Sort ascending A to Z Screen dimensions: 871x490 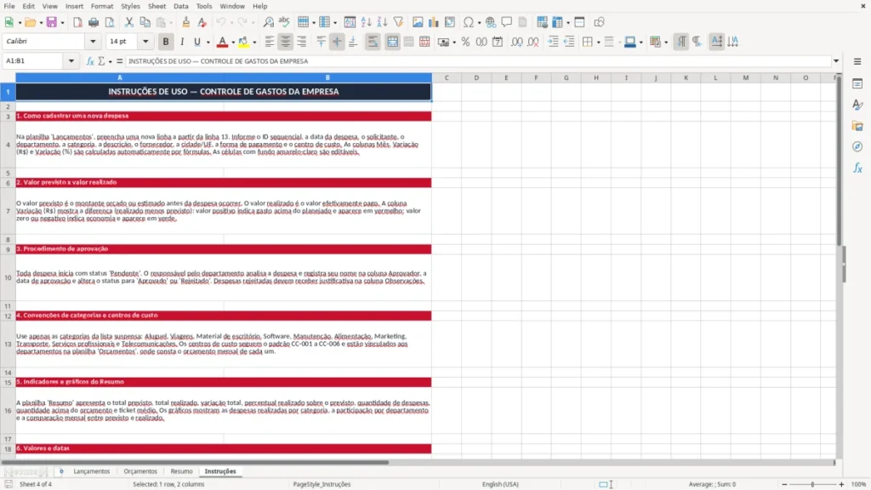click(366, 22)
